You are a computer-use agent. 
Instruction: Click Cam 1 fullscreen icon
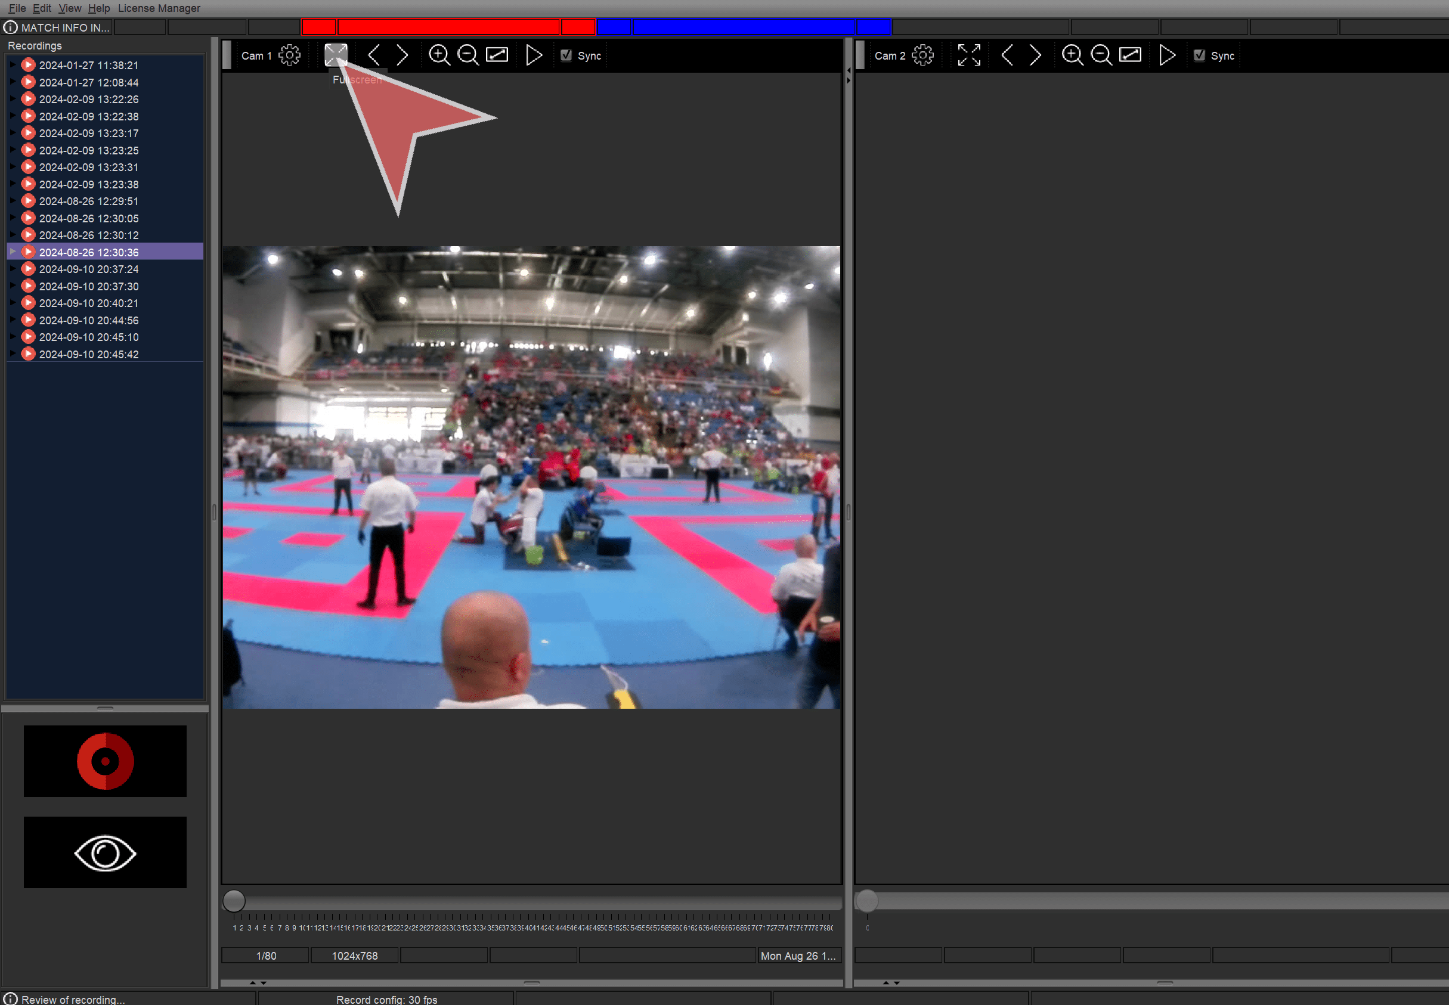point(336,55)
